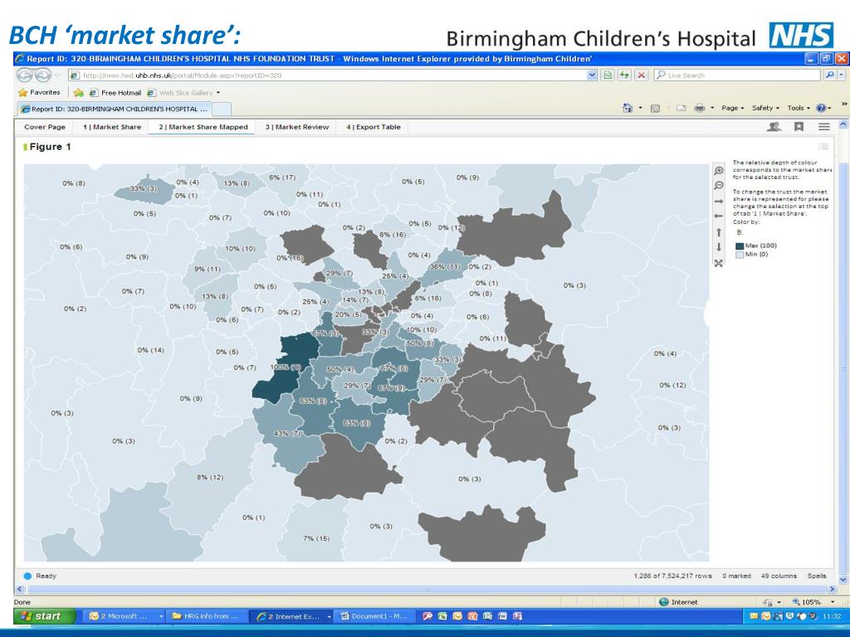Pan the map left with the arrow icon

tap(719, 216)
